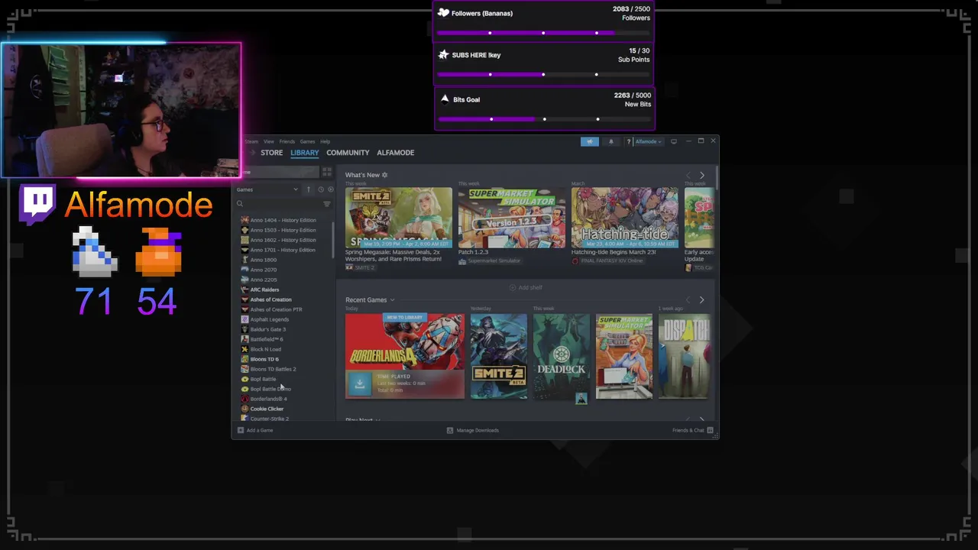
Task: Click the Borderlands 4 download button
Action: click(359, 384)
